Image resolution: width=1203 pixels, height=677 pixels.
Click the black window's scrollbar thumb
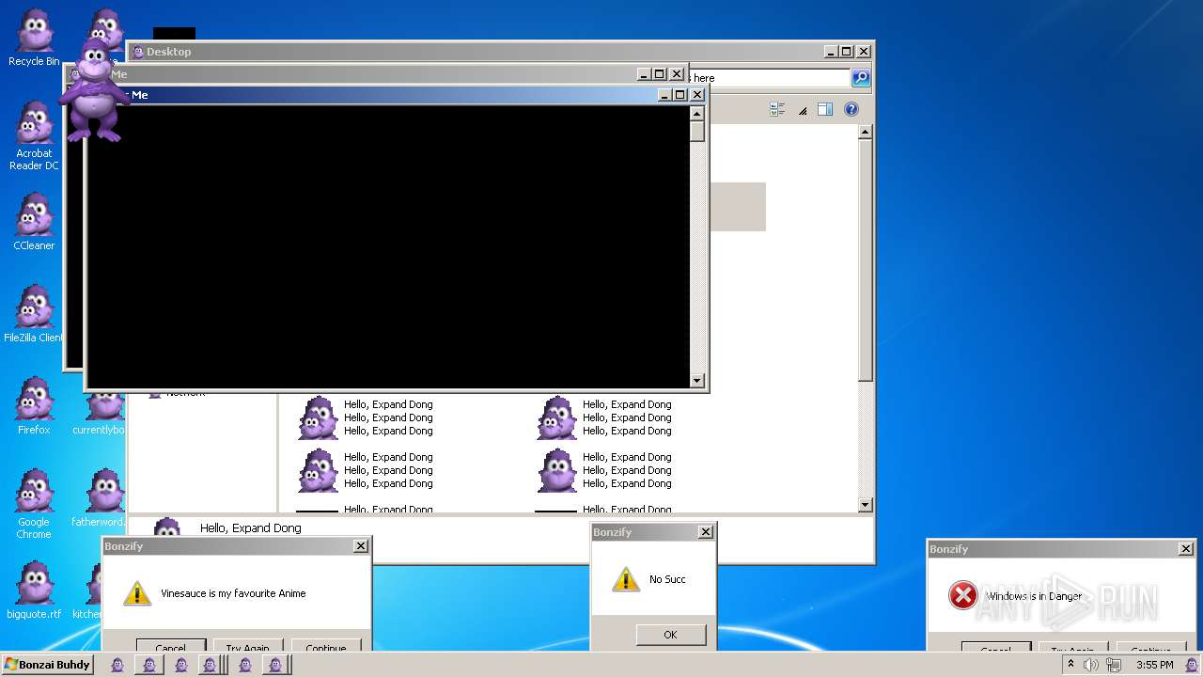pos(696,132)
